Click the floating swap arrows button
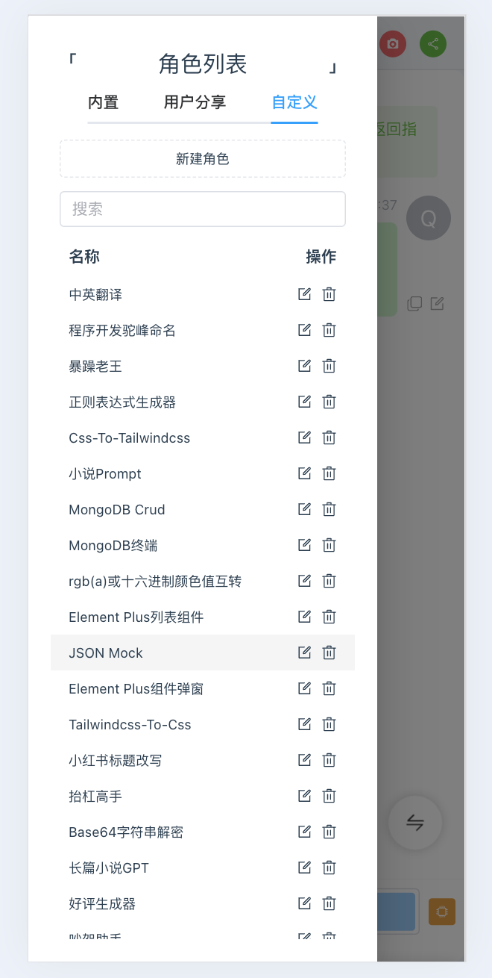Viewport: 492px width, 978px height. (x=415, y=822)
